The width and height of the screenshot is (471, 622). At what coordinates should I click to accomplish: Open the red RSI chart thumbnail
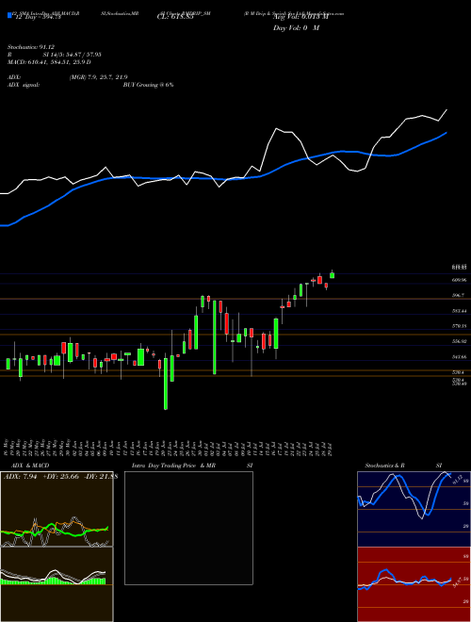point(414,584)
